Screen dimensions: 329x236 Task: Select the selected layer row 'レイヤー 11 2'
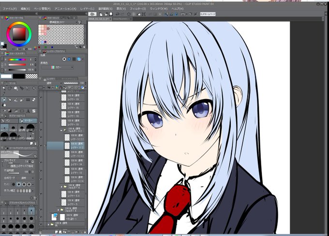(x=66, y=146)
